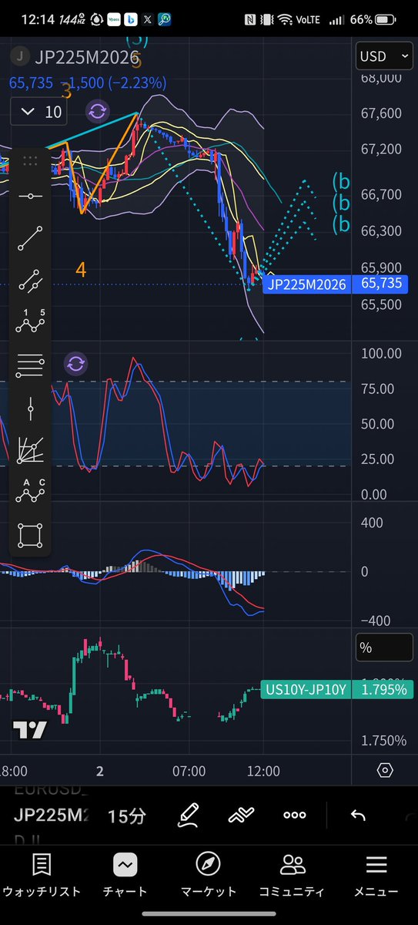Open the three-dot more options button
The width and height of the screenshot is (418, 925).
(x=295, y=816)
